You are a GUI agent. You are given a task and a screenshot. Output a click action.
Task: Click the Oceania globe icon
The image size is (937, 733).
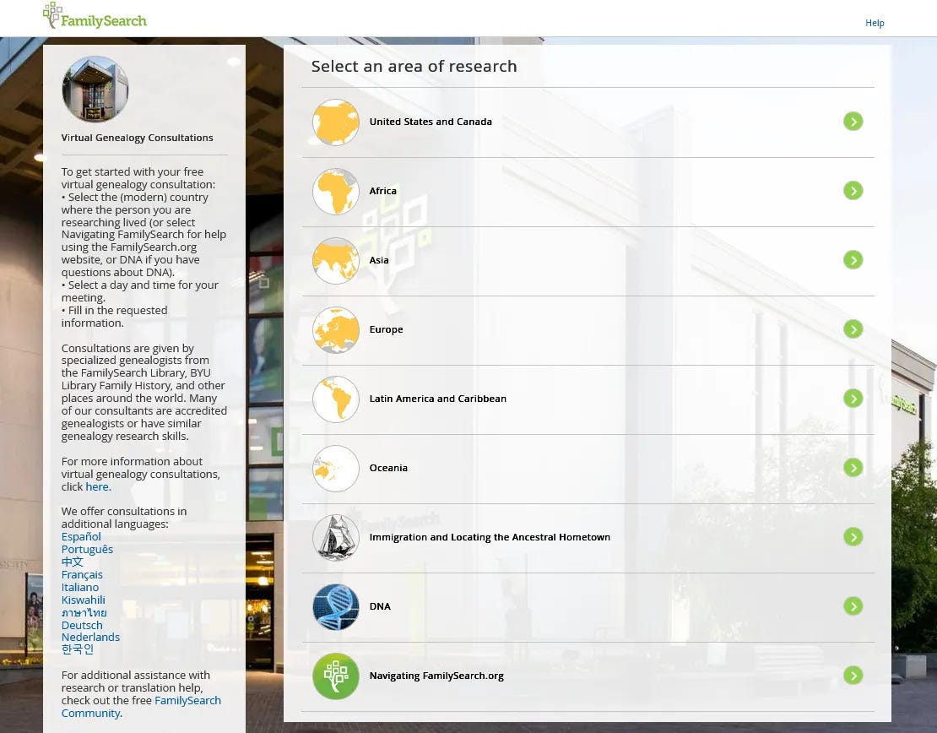point(336,469)
